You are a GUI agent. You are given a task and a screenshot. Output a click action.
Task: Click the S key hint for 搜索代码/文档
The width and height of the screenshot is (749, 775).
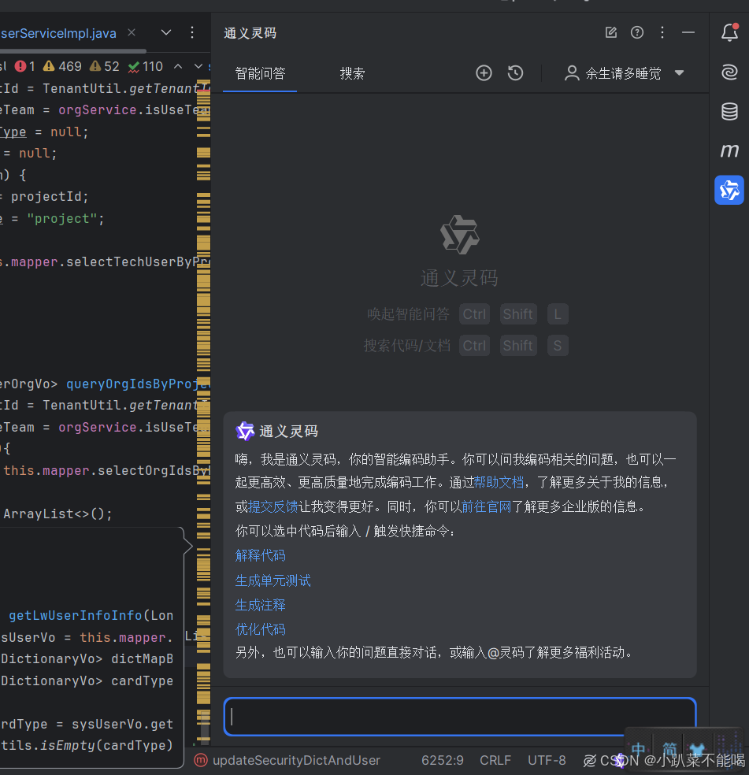click(557, 346)
